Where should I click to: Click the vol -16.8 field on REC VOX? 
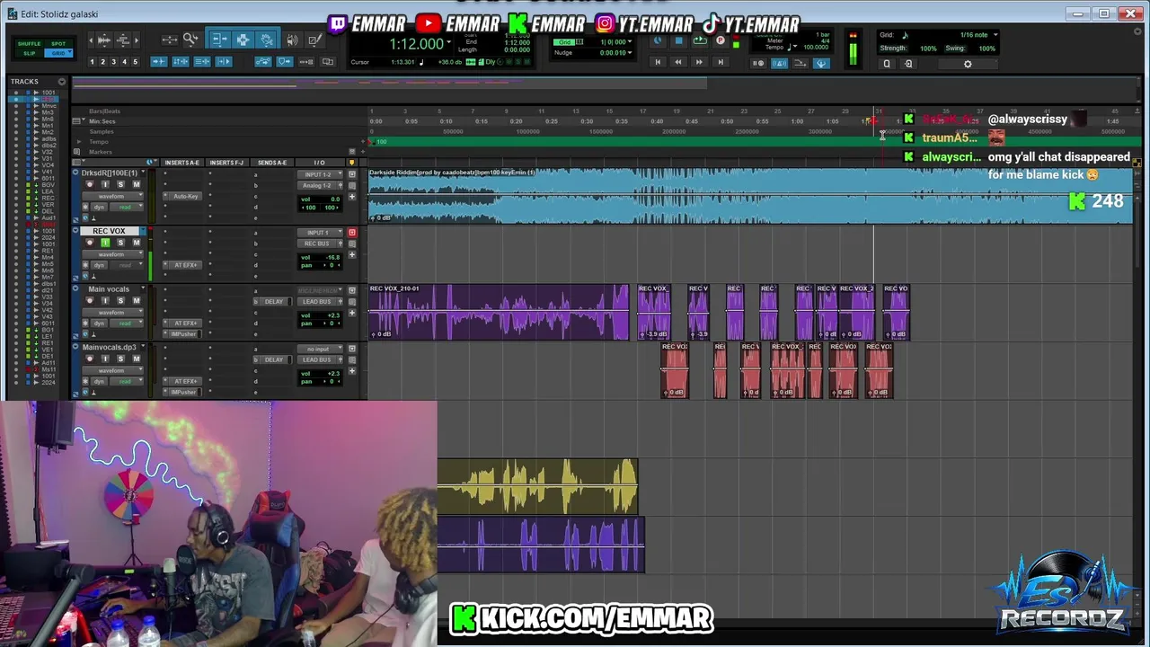coord(320,258)
